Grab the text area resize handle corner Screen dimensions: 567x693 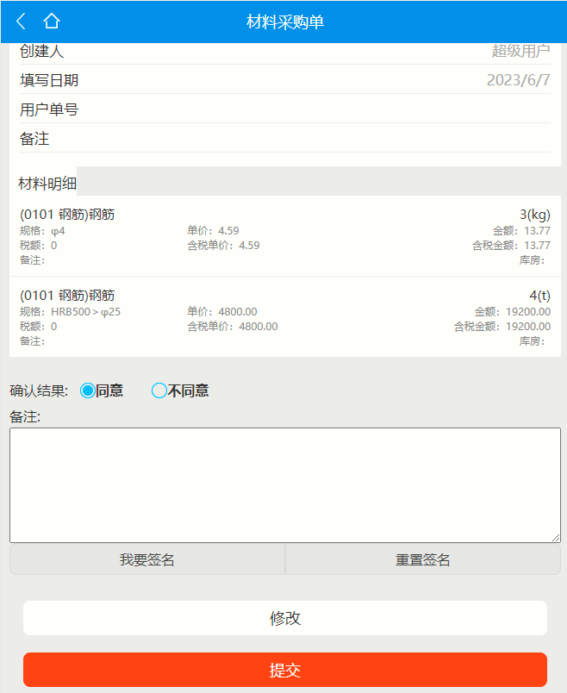pyautogui.click(x=556, y=538)
